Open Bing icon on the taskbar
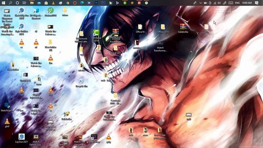 coord(111,3)
